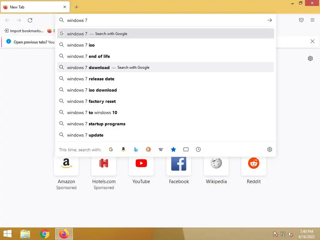Open search settings gear in suggestion panel
This screenshot has height=240, width=320.
[x=270, y=149]
